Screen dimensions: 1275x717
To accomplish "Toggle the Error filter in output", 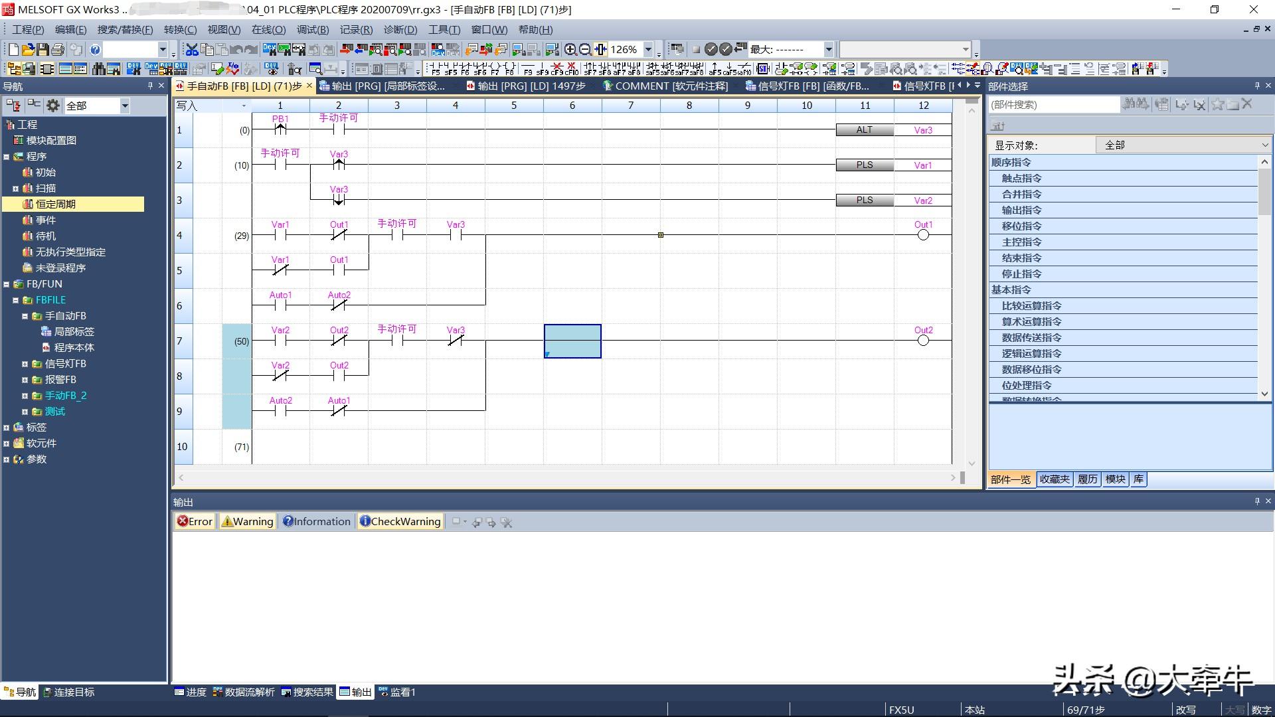I will tap(195, 522).
